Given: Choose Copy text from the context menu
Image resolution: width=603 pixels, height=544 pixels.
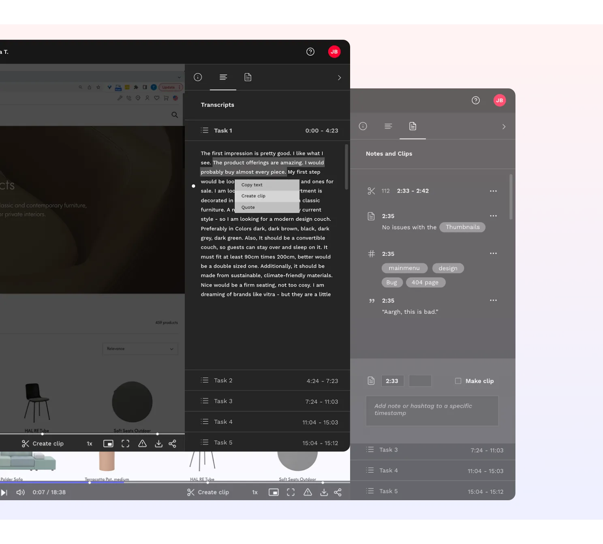Looking at the screenshot, I should (251, 184).
